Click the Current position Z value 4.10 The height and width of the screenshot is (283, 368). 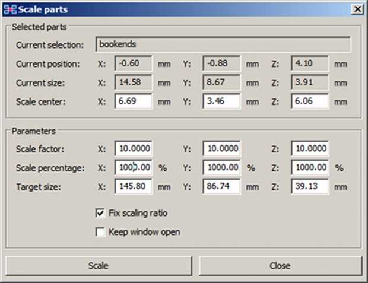tap(310, 63)
